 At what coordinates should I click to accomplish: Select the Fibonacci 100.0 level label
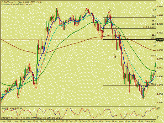153,38
